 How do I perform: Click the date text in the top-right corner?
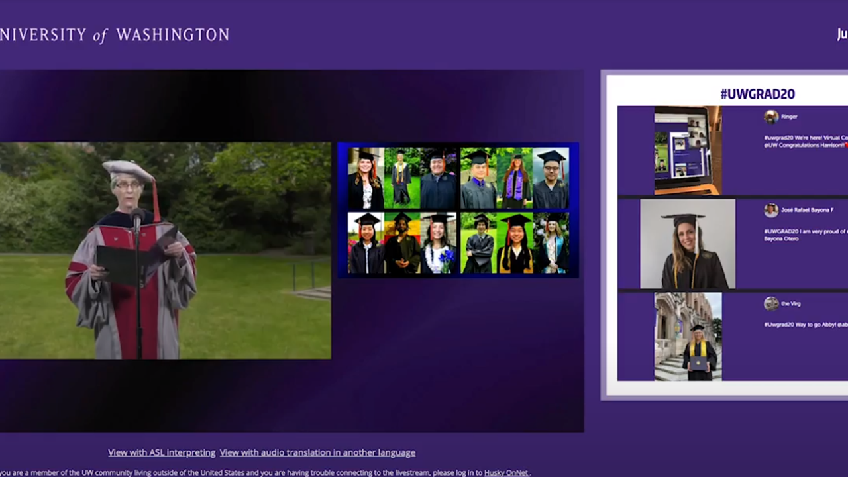pyautogui.click(x=842, y=34)
